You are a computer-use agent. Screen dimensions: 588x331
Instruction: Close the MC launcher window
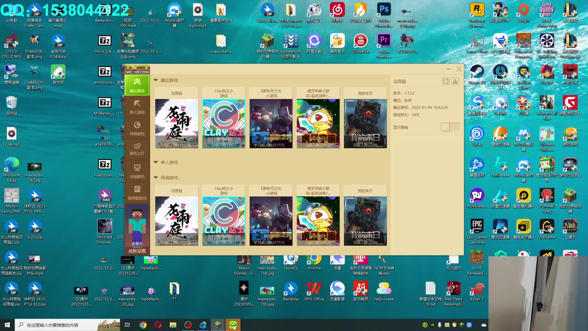(459, 69)
